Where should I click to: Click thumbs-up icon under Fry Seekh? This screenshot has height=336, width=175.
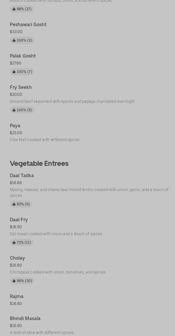click(14, 110)
